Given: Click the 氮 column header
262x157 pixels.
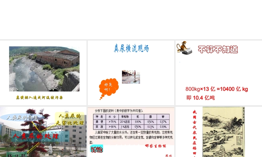Looking at the screenshot, I should [x=138, y=117].
